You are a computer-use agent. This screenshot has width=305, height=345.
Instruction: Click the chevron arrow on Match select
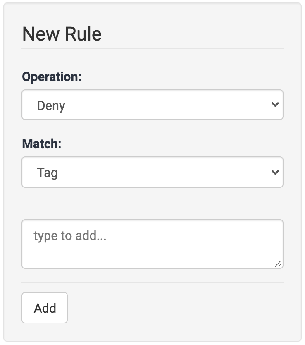[275, 172]
